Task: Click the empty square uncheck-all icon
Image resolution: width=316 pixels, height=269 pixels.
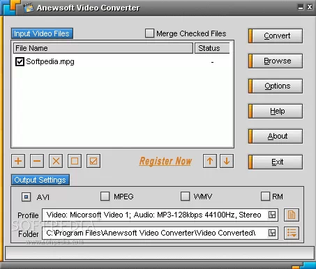Action: pyautogui.click(x=75, y=161)
